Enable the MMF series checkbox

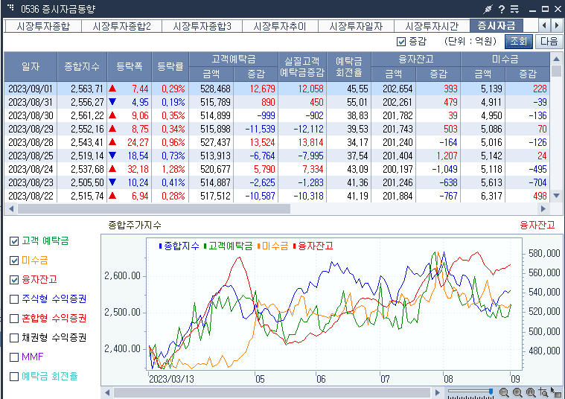coord(14,357)
